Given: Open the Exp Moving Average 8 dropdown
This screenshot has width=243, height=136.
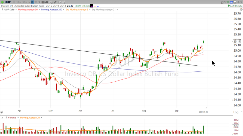Looking at the screenshot, I should [90, 10].
